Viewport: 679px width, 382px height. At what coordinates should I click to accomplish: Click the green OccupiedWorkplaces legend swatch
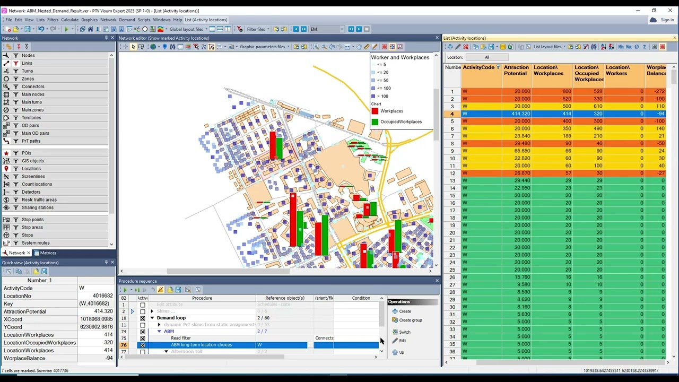pos(375,122)
